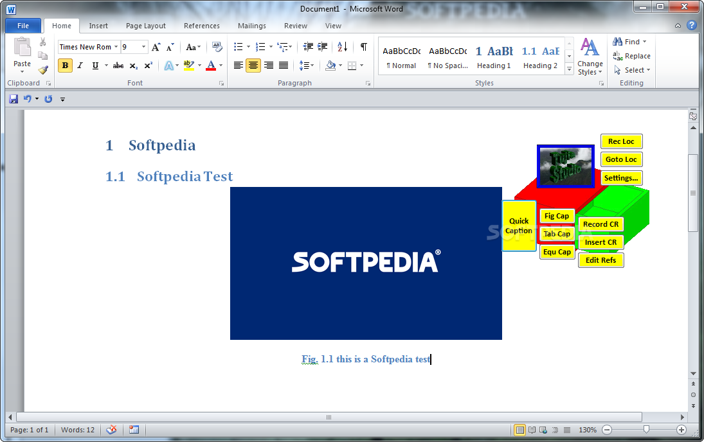This screenshot has height=442, width=704.
Task: Click the Paste clipboard icon
Action: pos(22,48)
